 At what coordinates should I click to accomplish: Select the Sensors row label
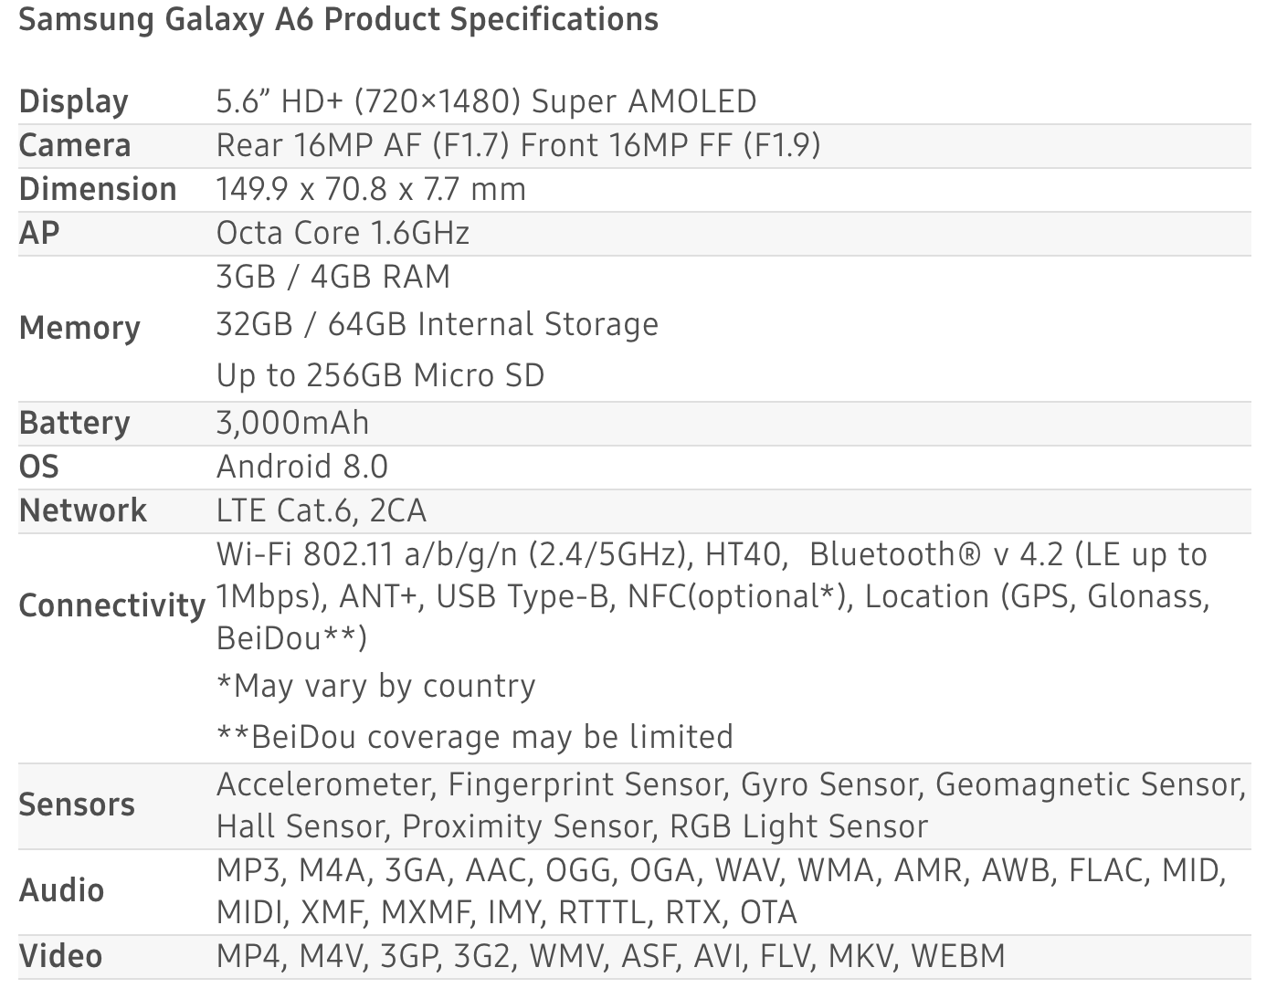pyautogui.click(x=77, y=804)
